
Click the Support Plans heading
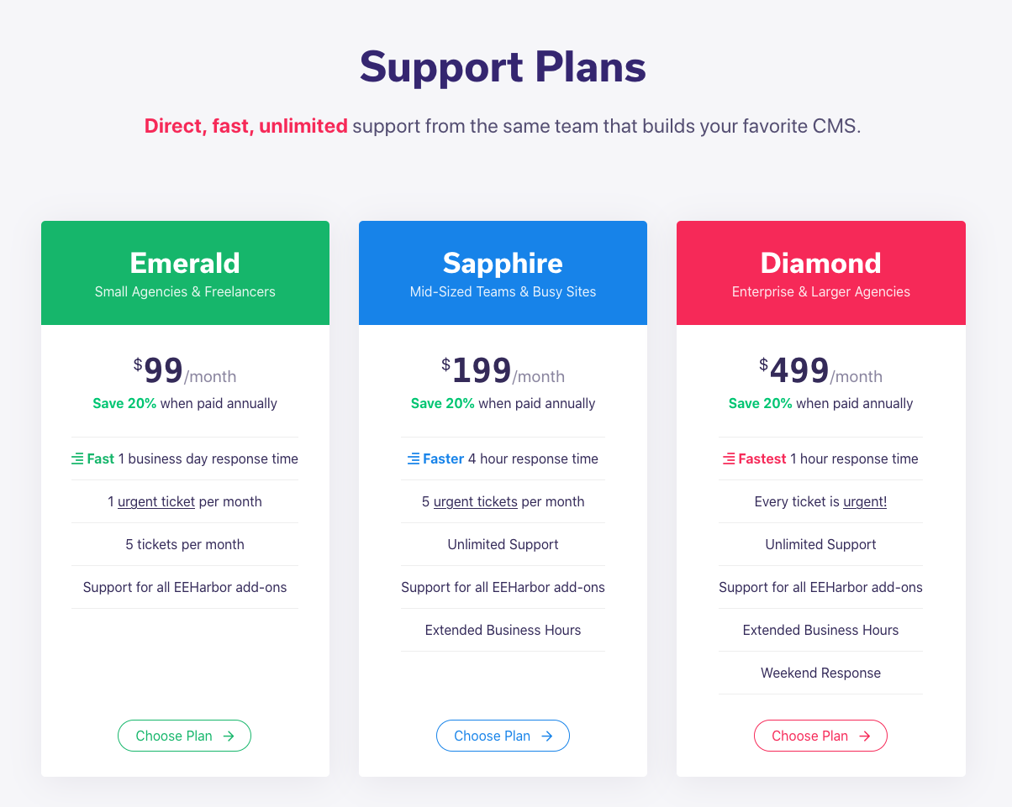[x=503, y=67]
